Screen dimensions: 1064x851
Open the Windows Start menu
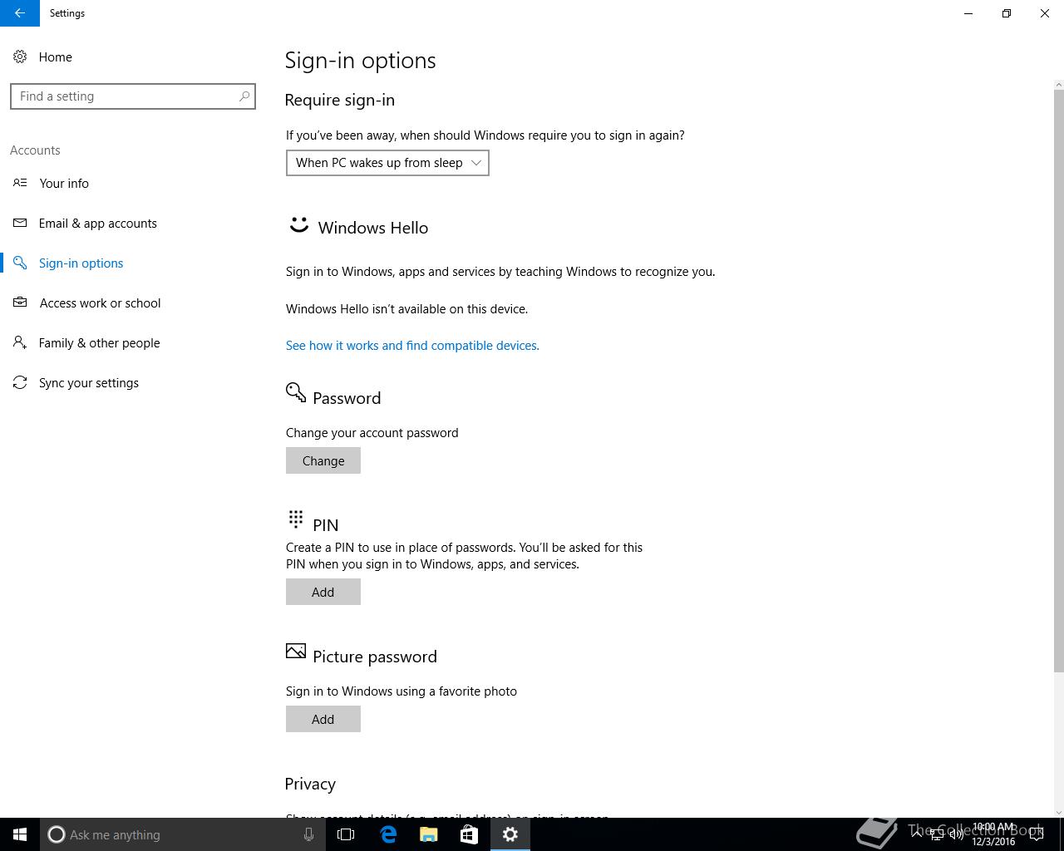pyautogui.click(x=20, y=834)
